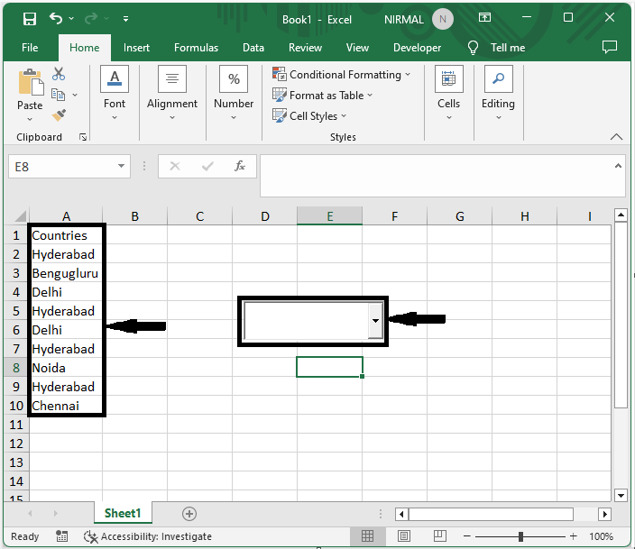Click the Enter checkmark button
The image size is (635, 549).
[207, 166]
